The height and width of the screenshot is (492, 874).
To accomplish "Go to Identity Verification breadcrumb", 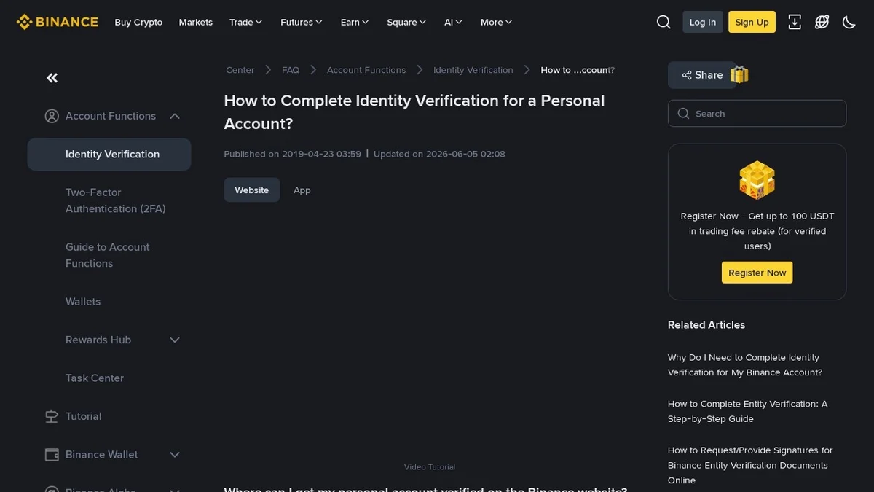I will pyautogui.click(x=473, y=70).
